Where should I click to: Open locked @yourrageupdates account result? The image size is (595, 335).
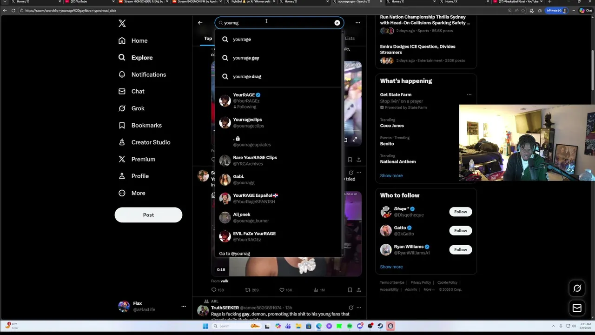pos(278,141)
